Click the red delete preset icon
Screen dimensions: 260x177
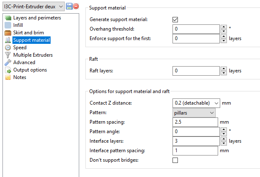pos(76,7)
